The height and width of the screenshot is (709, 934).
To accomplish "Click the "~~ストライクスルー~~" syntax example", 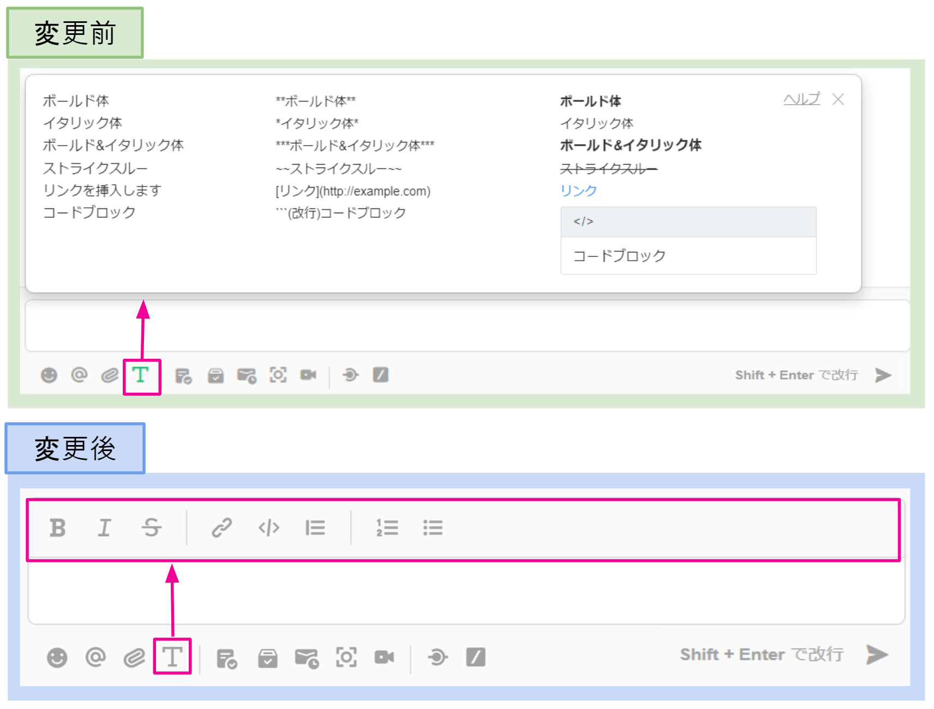I will pyautogui.click(x=338, y=169).
